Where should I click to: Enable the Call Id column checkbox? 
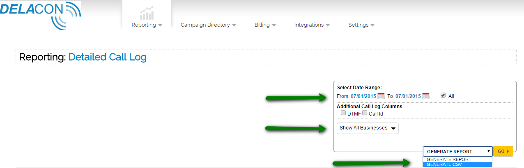365,113
